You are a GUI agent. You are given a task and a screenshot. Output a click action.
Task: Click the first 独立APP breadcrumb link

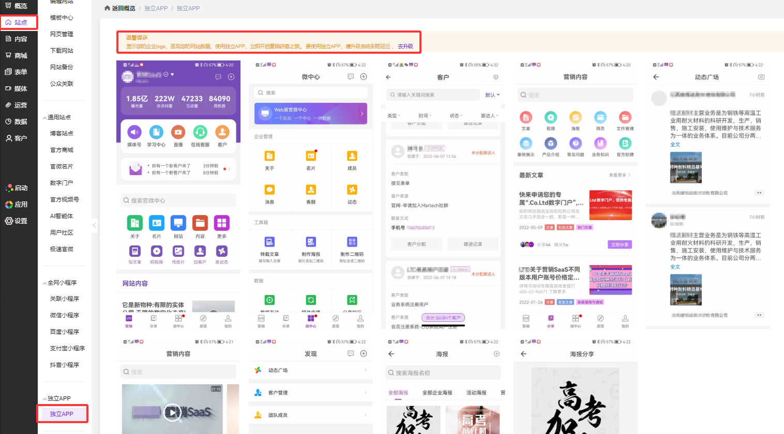(156, 8)
